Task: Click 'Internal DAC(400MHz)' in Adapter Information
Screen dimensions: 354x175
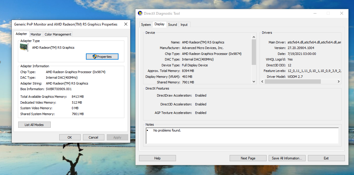Action: (62, 78)
